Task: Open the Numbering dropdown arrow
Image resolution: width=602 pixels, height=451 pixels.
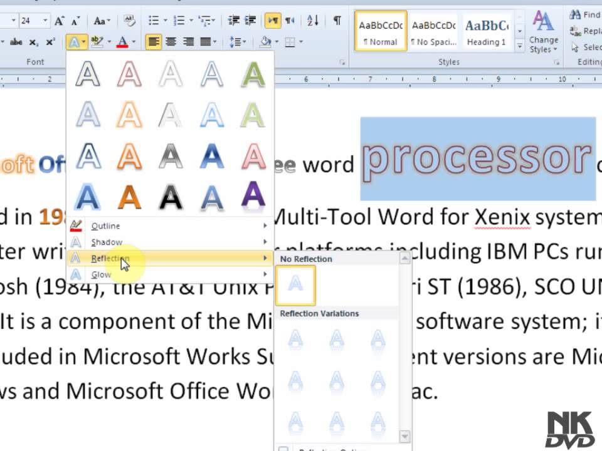Action: pos(191,20)
